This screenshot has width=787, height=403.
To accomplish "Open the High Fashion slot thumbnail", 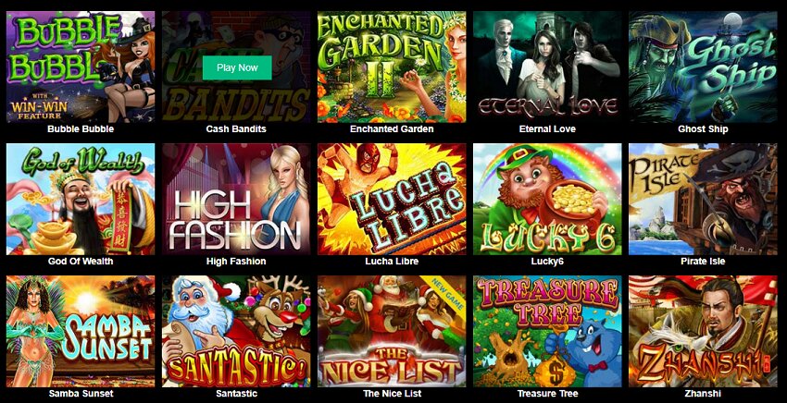I will [236, 199].
